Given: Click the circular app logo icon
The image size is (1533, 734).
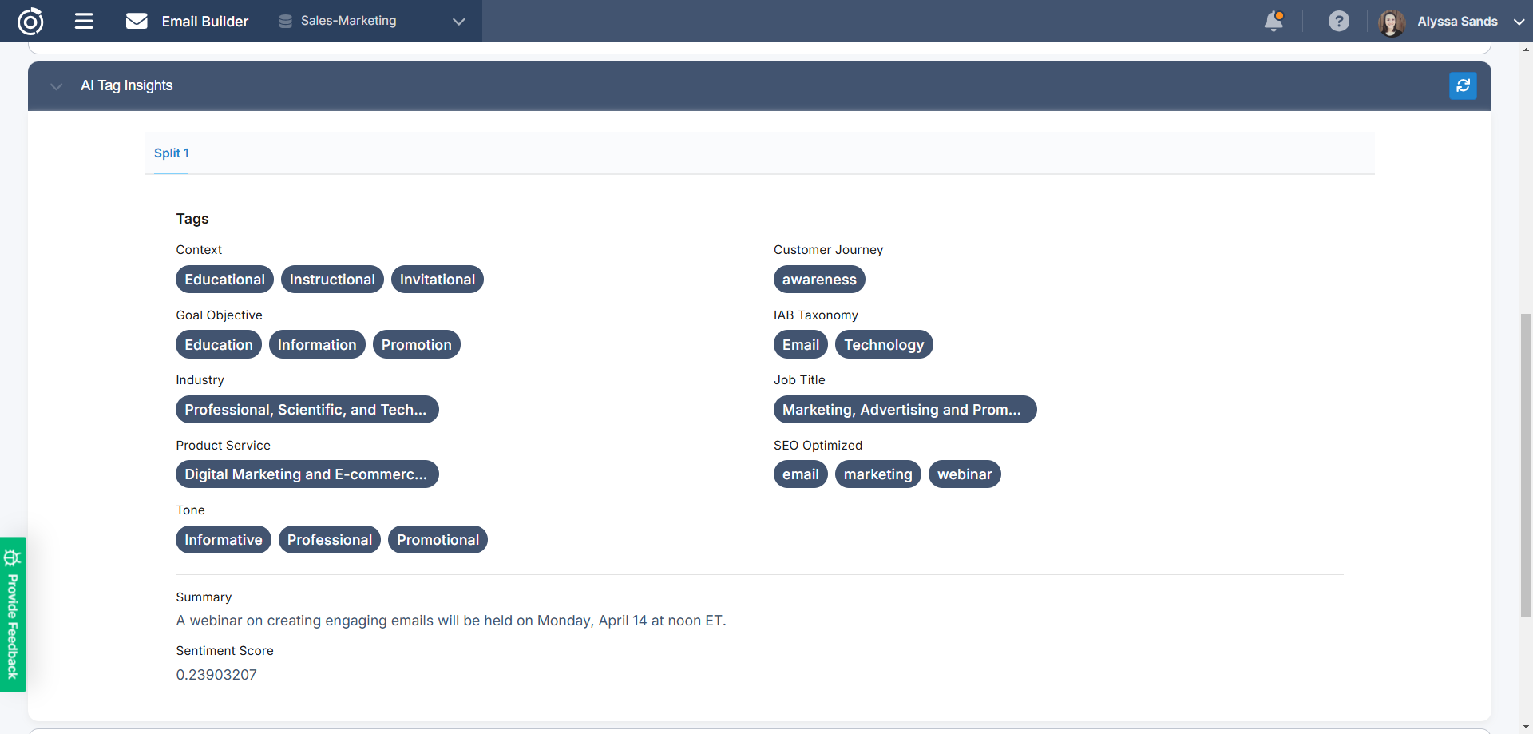Looking at the screenshot, I should pyautogui.click(x=30, y=22).
